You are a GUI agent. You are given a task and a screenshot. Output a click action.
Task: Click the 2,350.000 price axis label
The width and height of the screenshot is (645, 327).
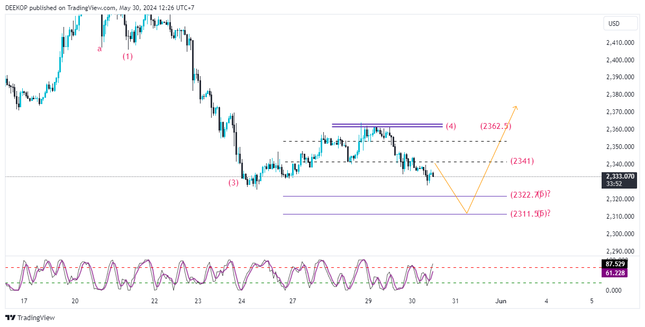pyautogui.click(x=620, y=147)
